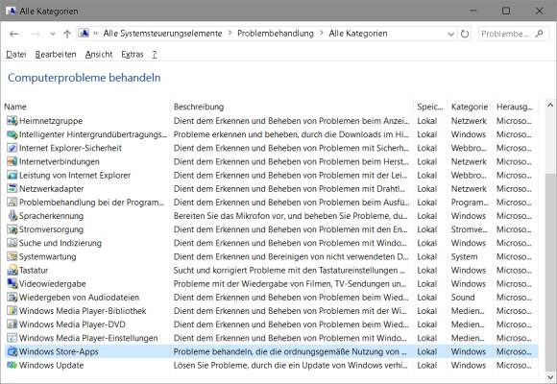
Task: Click the refresh button beside address bar
Action: pos(465,34)
